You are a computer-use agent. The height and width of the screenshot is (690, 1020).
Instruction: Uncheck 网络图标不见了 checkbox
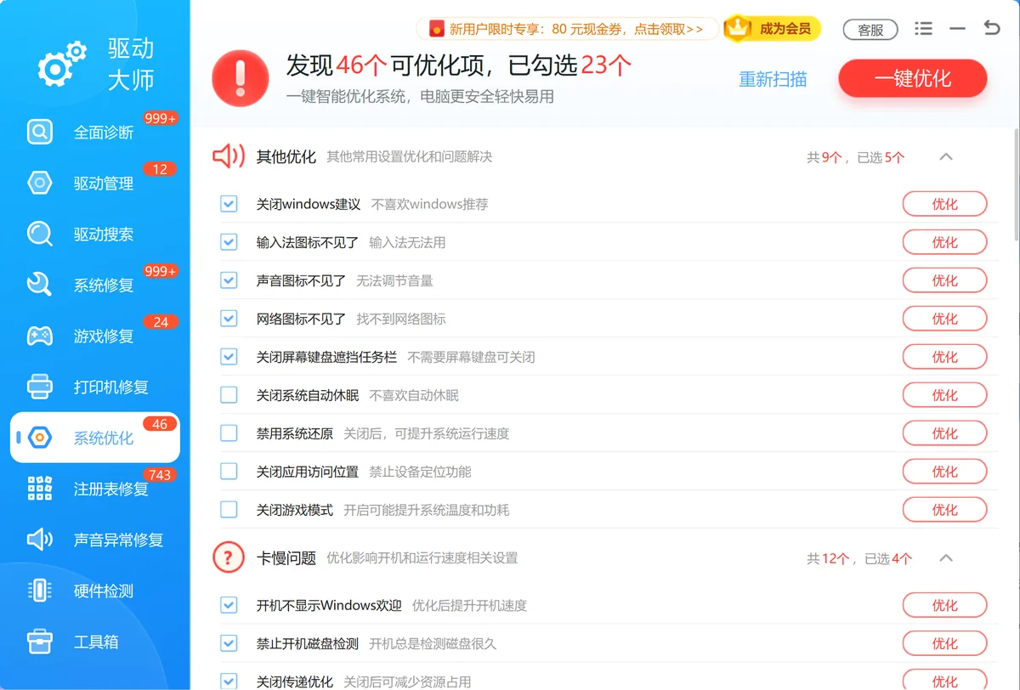[229, 319]
